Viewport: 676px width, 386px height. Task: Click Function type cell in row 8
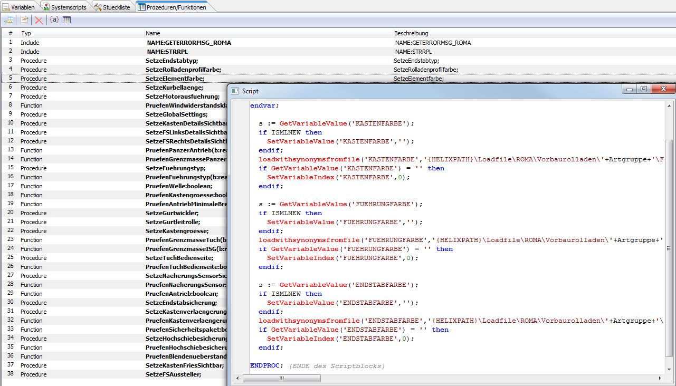pyautogui.click(x=31, y=105)
